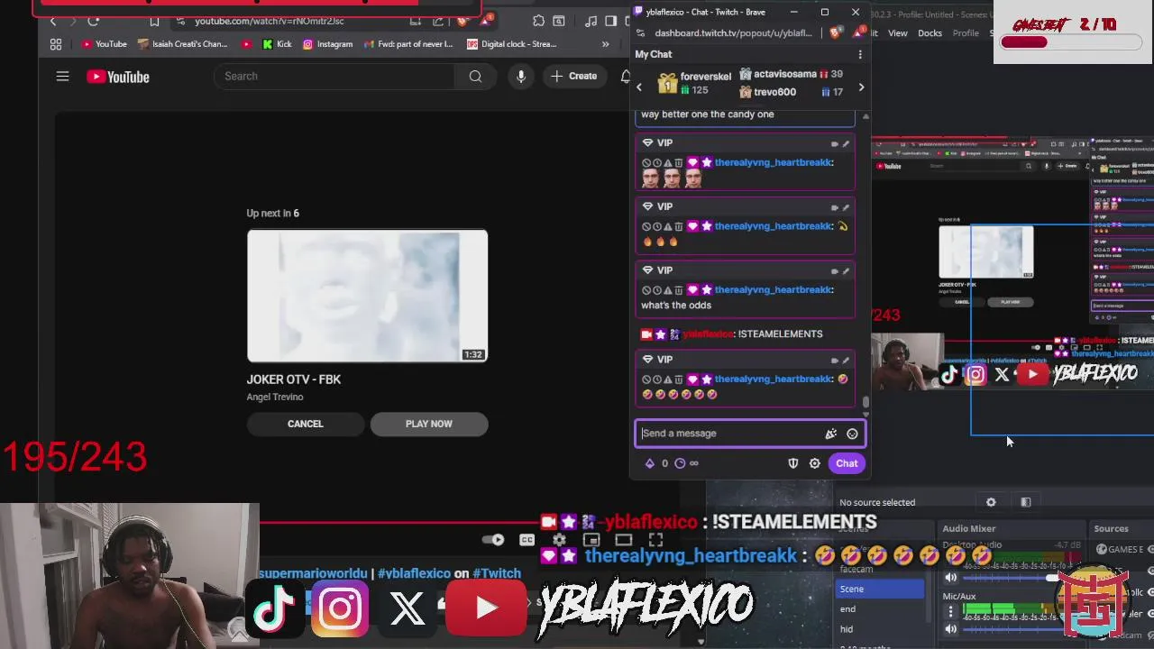The height and width of the screenshot is (649, 1154).
Task: Open site settings icon beside the Twitch URL
Action: coord(640,33)
